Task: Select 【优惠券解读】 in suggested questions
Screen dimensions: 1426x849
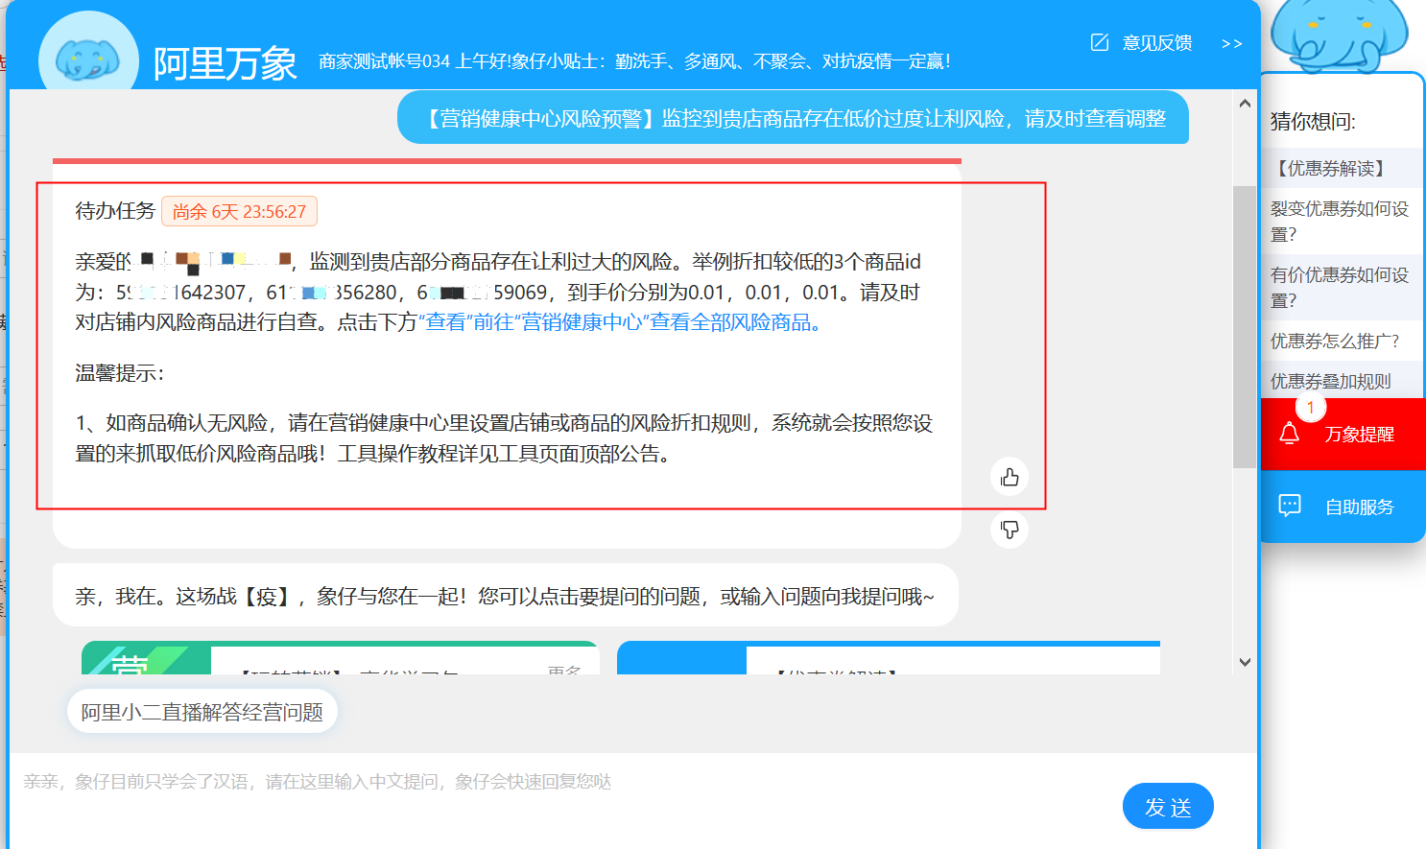Action: pos(1341,168)
